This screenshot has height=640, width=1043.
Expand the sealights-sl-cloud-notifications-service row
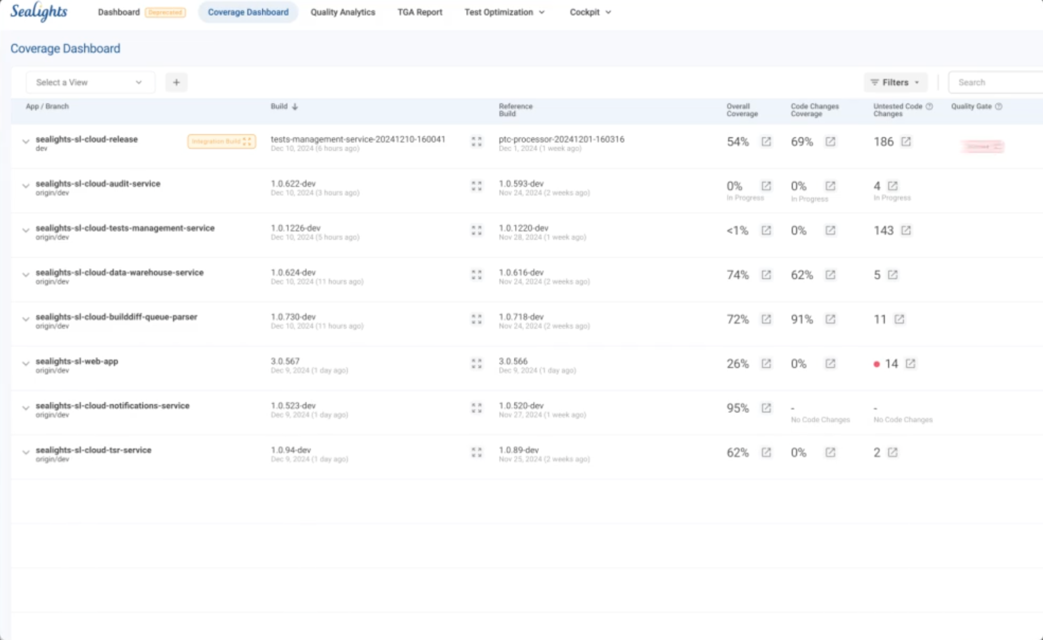[25, 408]
